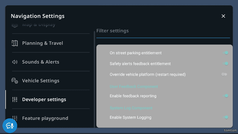The image size is (238, 134).
Task: Disable the Enable feedback reporting switch
Action: point(225,96)
